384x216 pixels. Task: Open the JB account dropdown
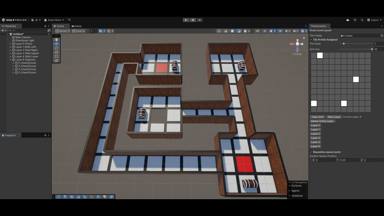(x=36, y=20)
